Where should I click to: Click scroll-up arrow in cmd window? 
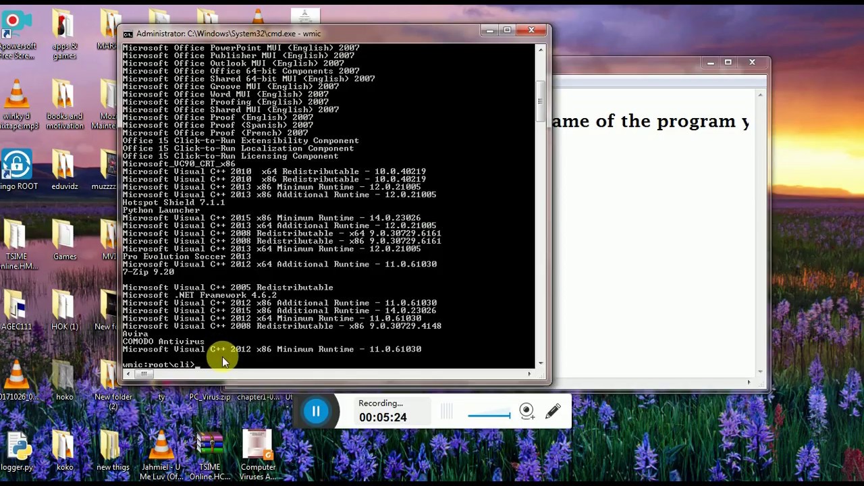(540, 49)
